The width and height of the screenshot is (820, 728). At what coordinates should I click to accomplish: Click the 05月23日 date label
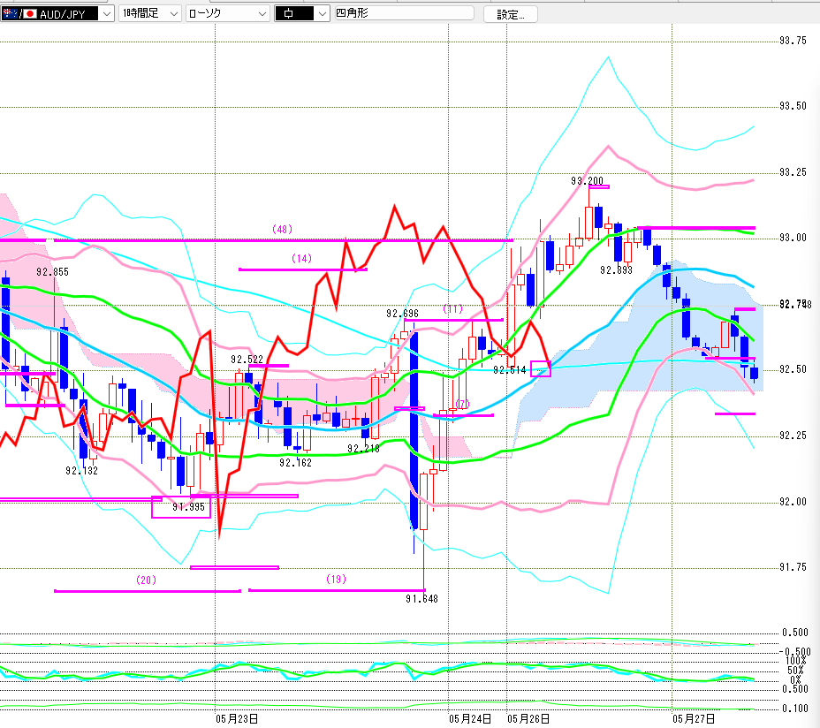(237, 718)
